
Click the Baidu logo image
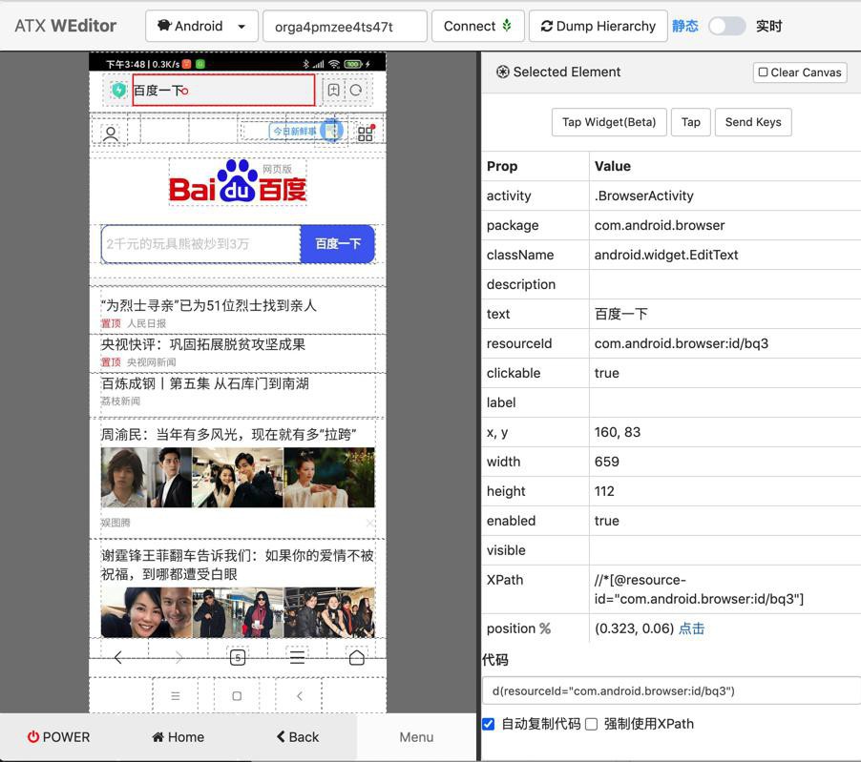238,182
